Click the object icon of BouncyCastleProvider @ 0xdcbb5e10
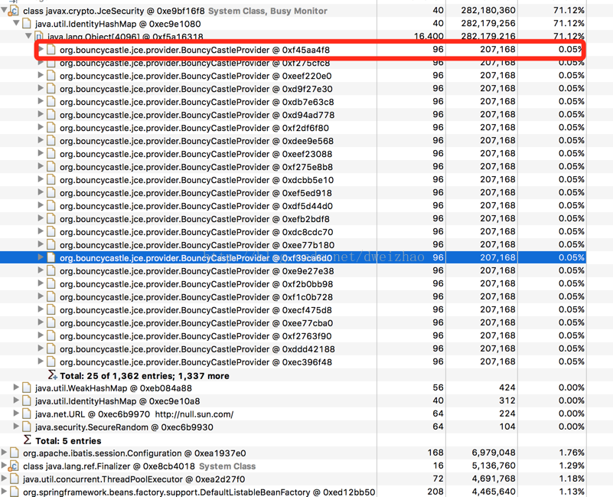This screenshot has width=613, height=497. coord(51,180)
